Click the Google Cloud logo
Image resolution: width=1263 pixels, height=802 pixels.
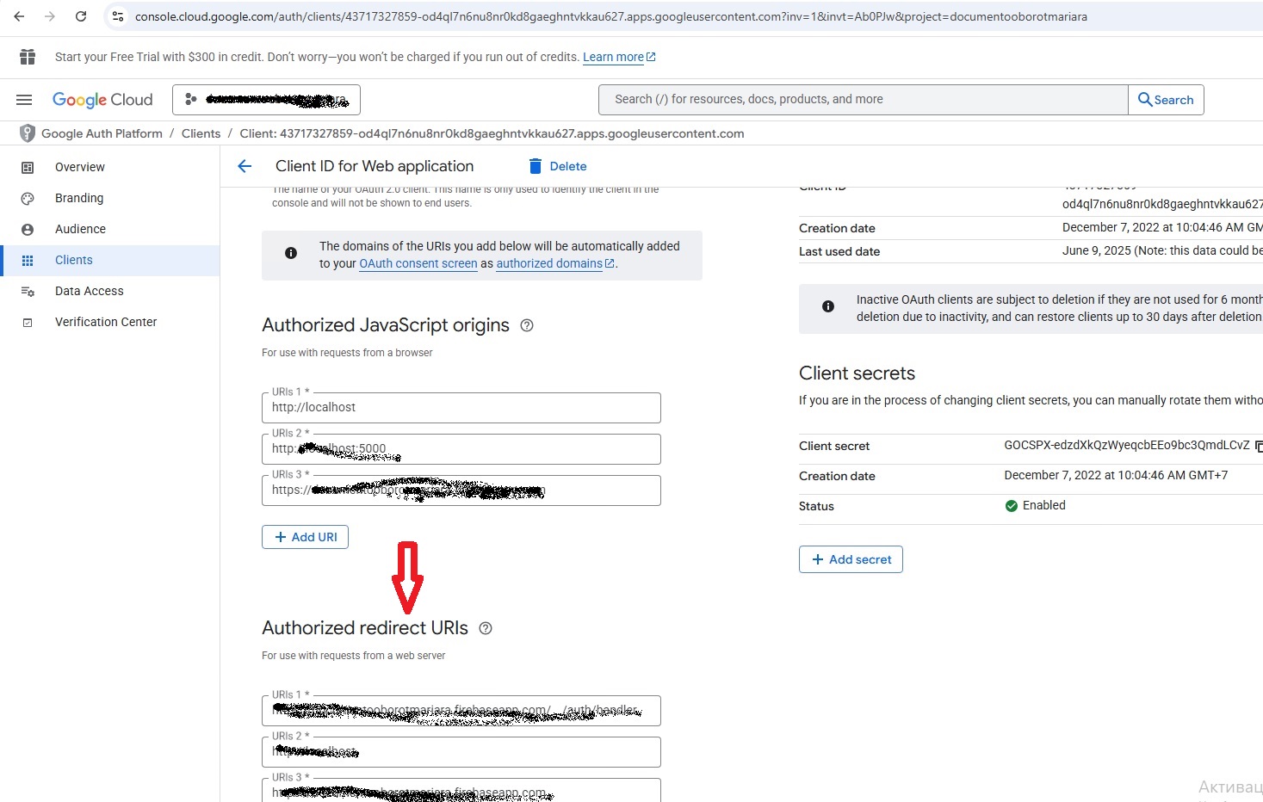point(102,100)
